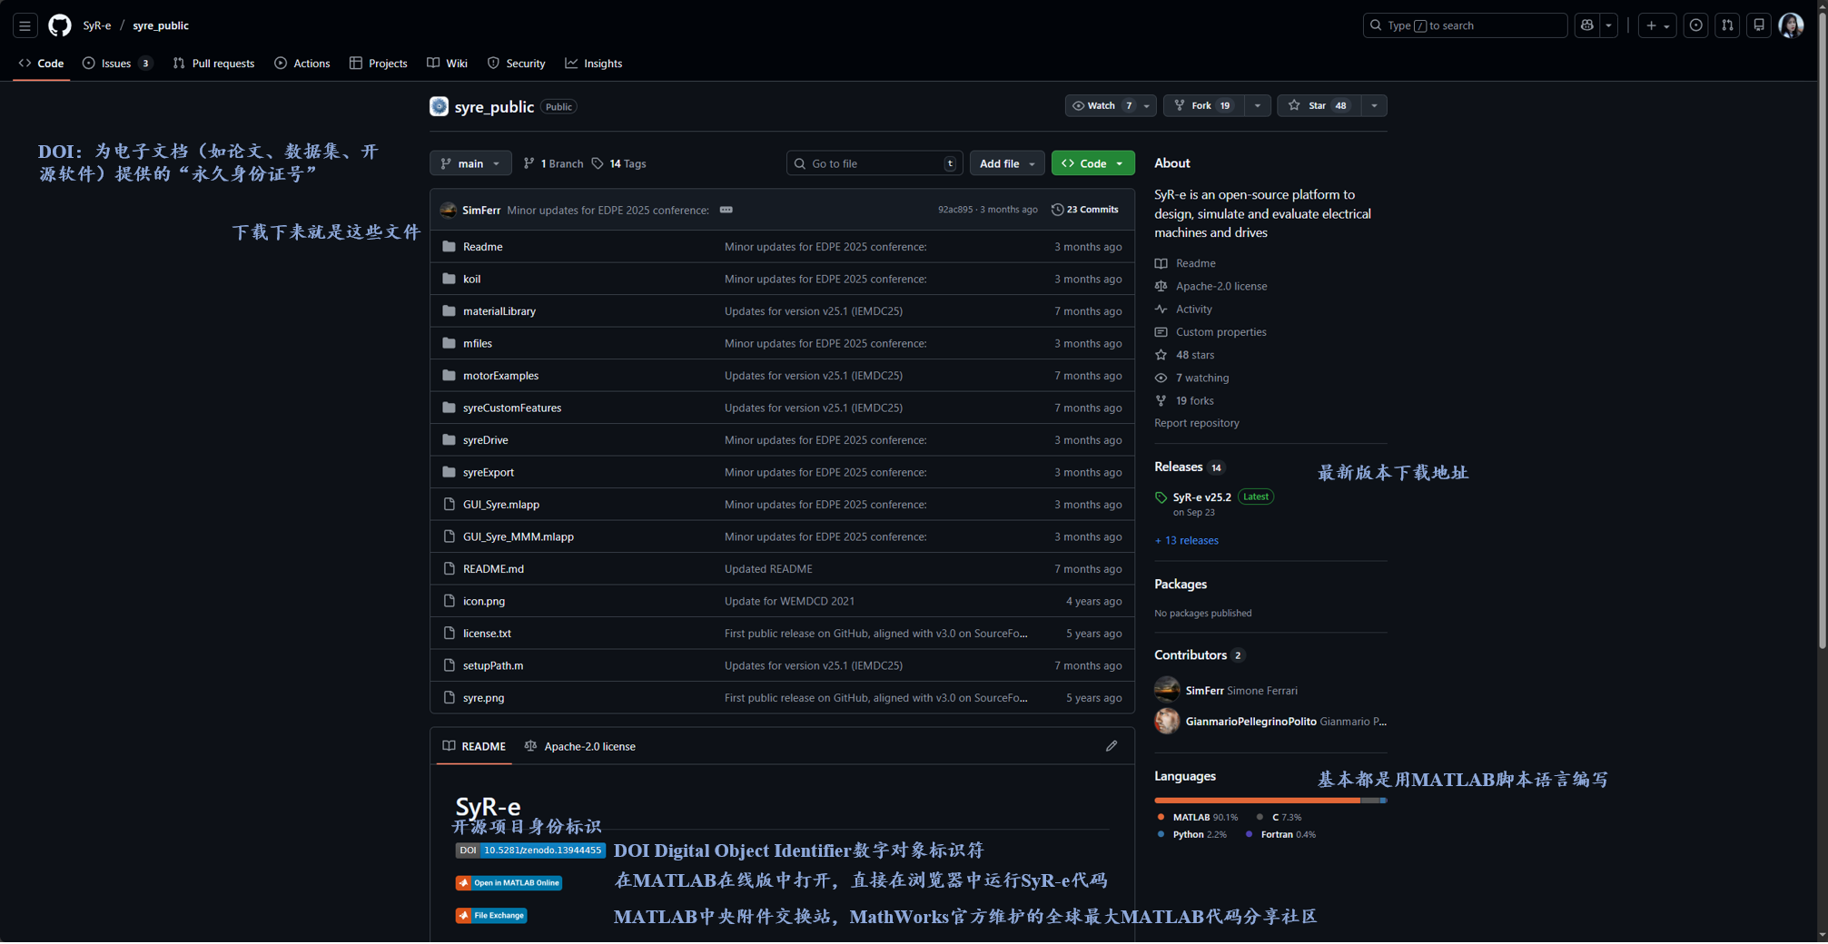
Task: Open the syreCustomFeatures folder
Action: [512, 408]
